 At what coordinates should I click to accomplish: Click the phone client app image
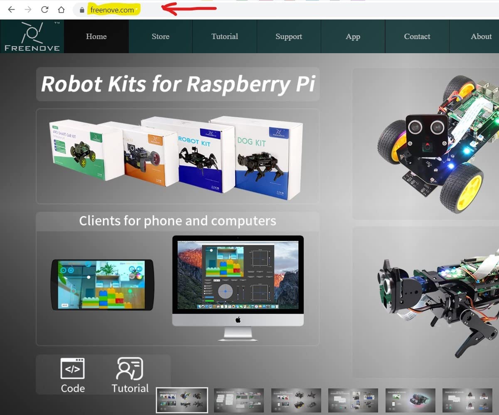coord(102,285)
